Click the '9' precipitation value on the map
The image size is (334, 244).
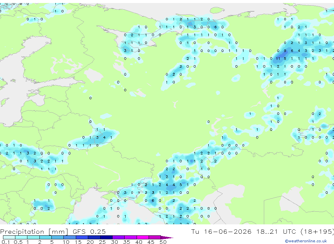[285, 51]
